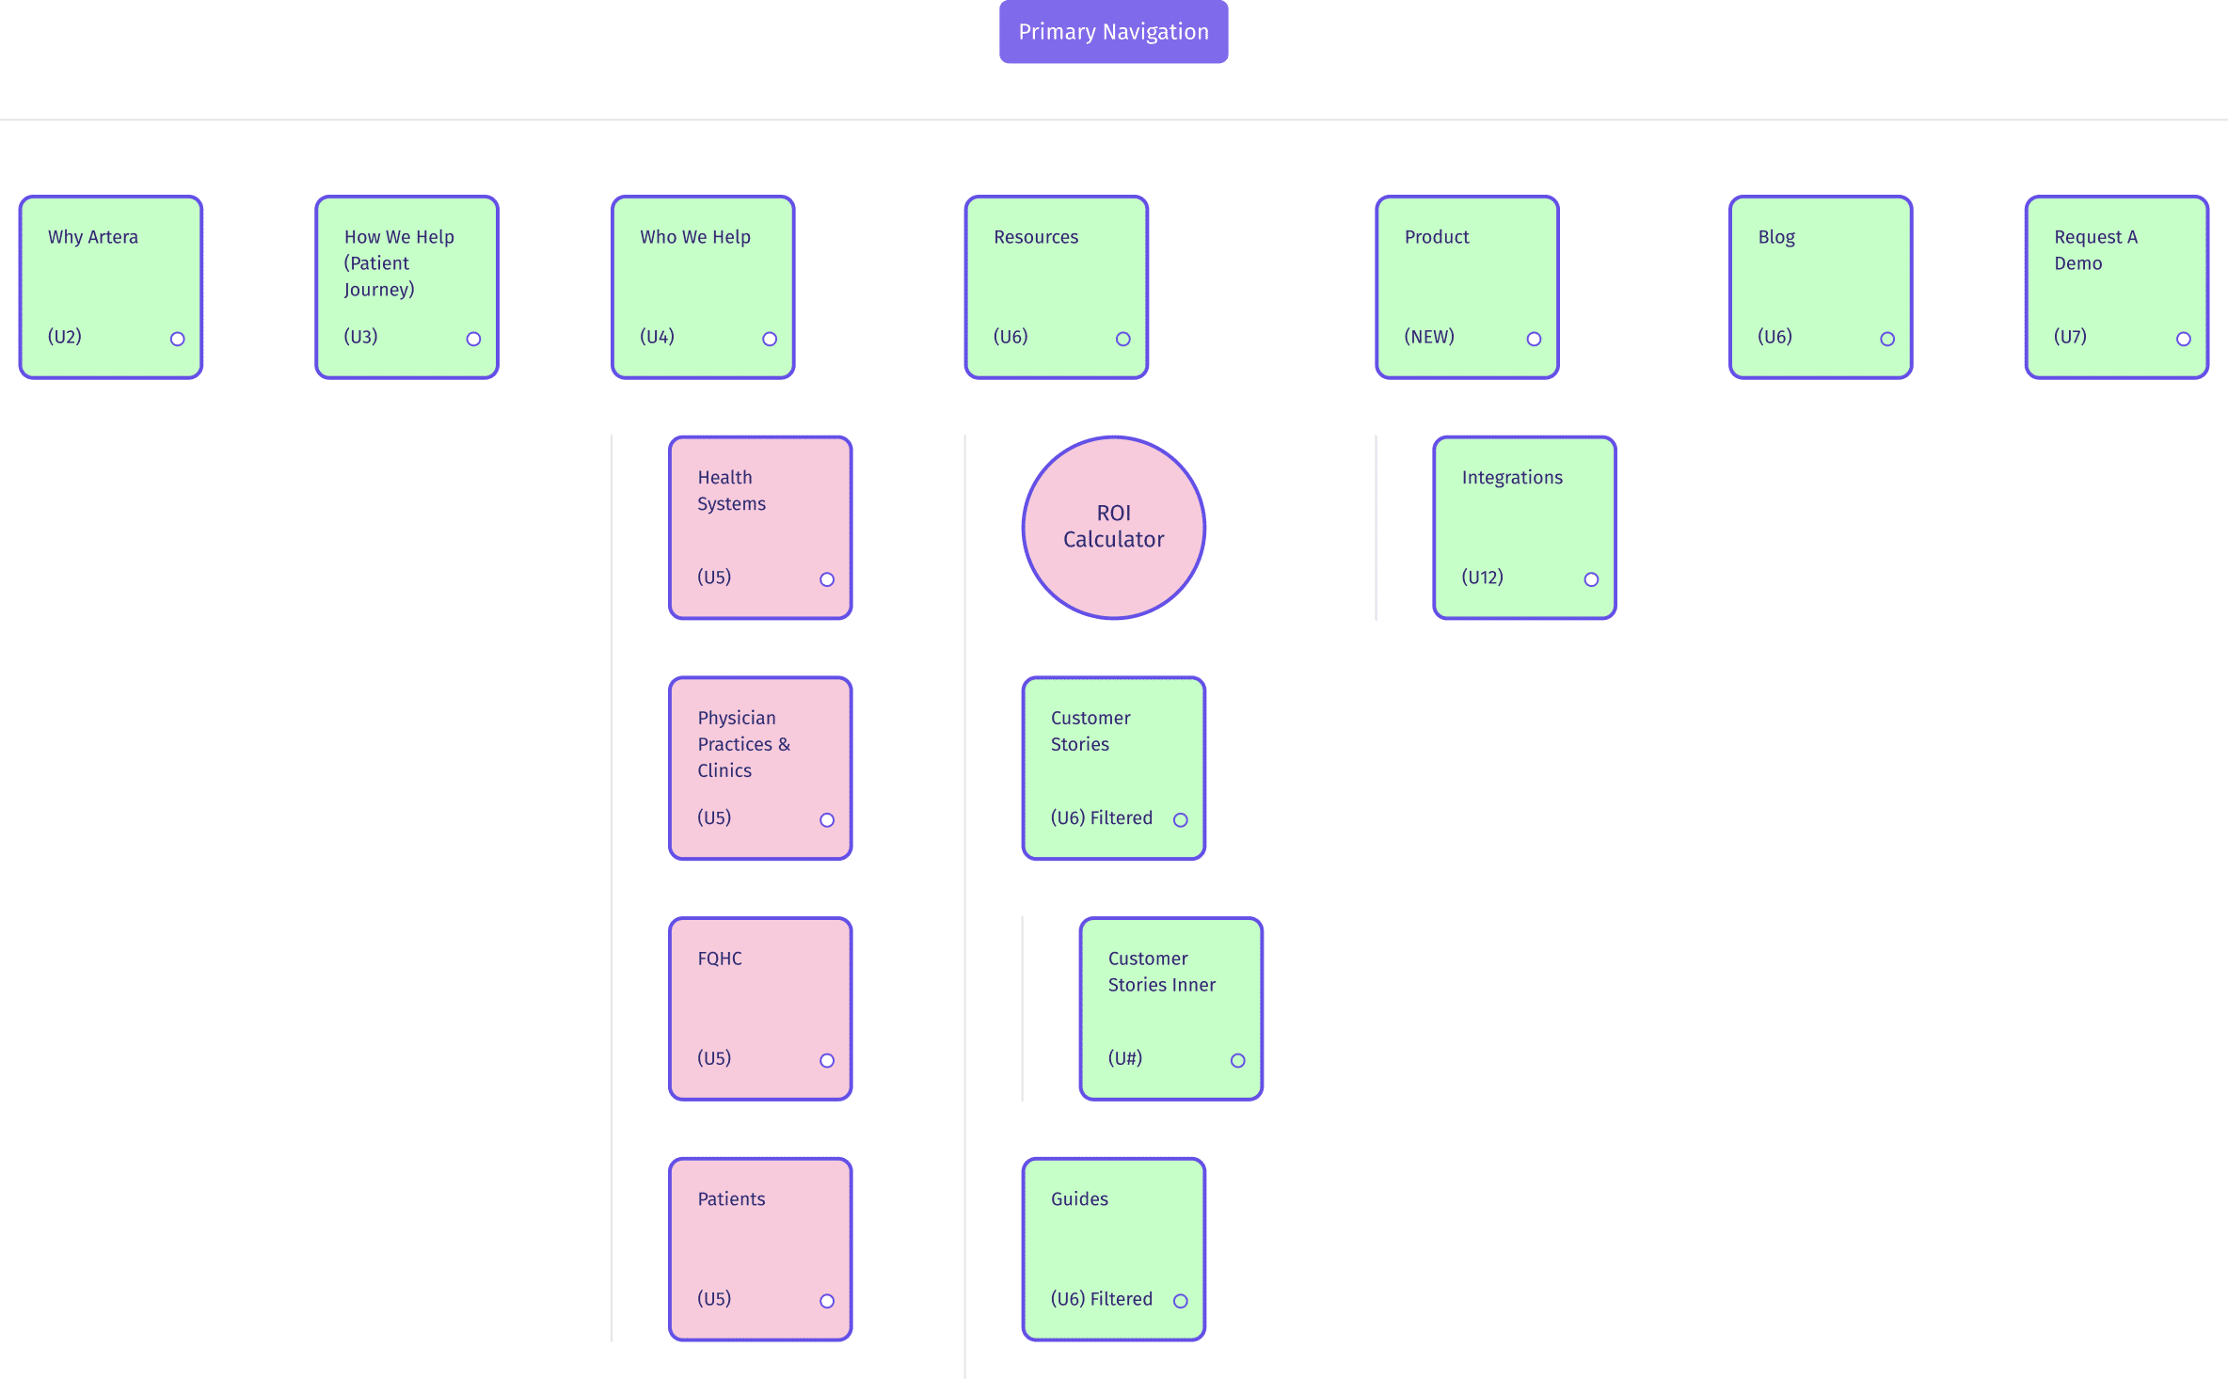
Task: Select the Patients card
Action: click(x=760, y=1249)
